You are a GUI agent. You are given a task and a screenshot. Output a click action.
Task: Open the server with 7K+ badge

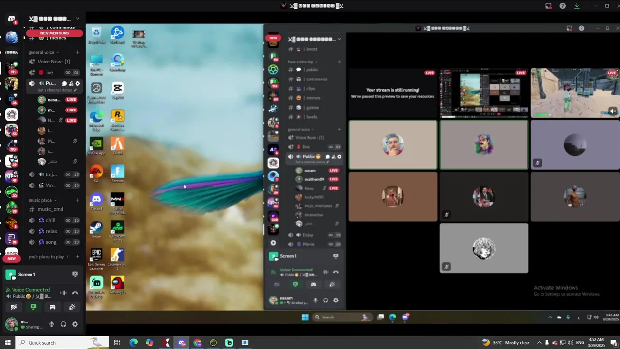pos(12,145)
